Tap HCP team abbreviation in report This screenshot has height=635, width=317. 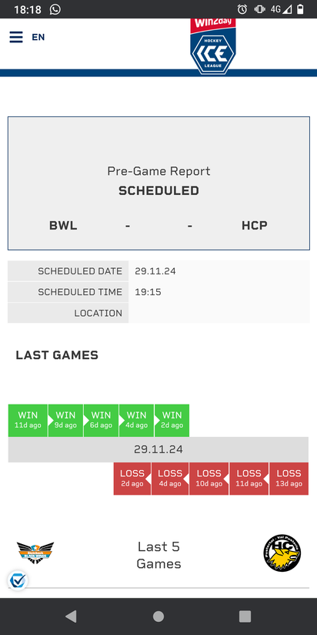click(x=255, y=226)
